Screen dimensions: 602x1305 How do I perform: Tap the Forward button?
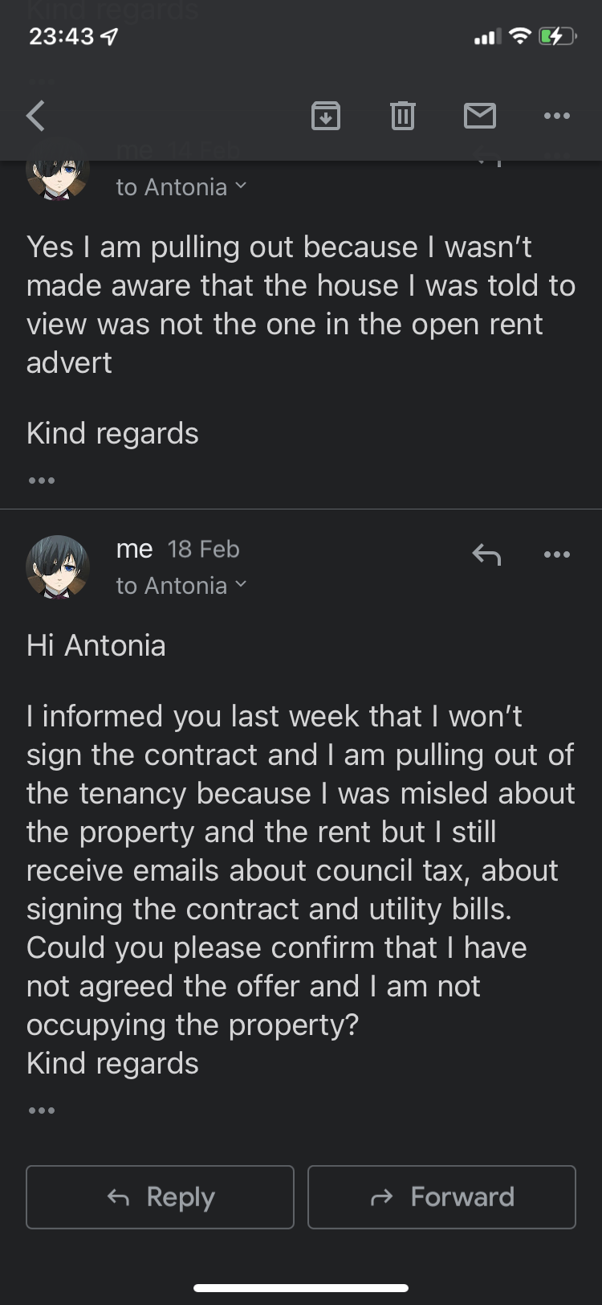441,1197
